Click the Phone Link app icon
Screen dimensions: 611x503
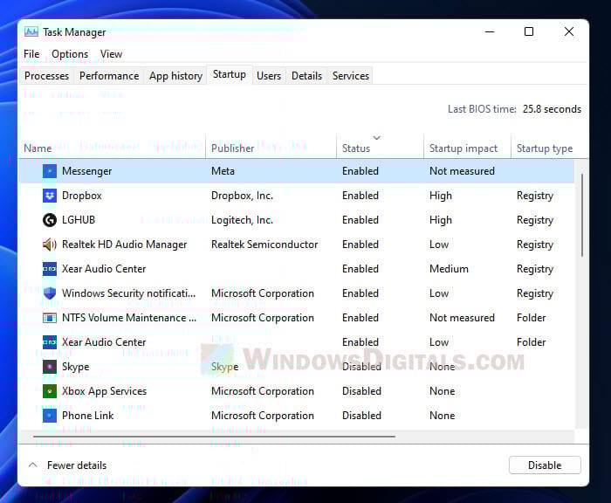click(50, 416)
